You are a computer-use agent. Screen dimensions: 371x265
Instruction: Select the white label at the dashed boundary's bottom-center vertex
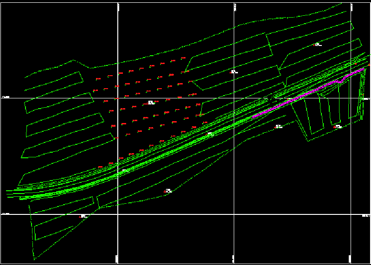tap(168, 190)
